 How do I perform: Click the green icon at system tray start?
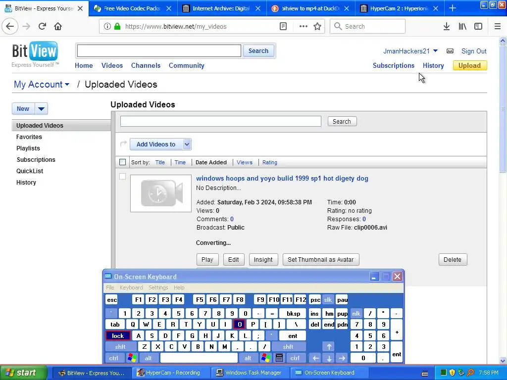click(x=443, y=373)
